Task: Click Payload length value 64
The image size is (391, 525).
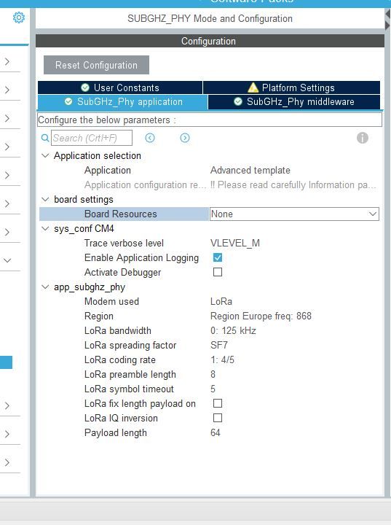Action: (216, 432)
